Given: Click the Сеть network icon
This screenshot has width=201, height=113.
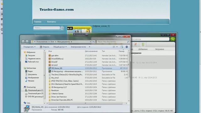Looking at the screenshot, I should [25, 103].
